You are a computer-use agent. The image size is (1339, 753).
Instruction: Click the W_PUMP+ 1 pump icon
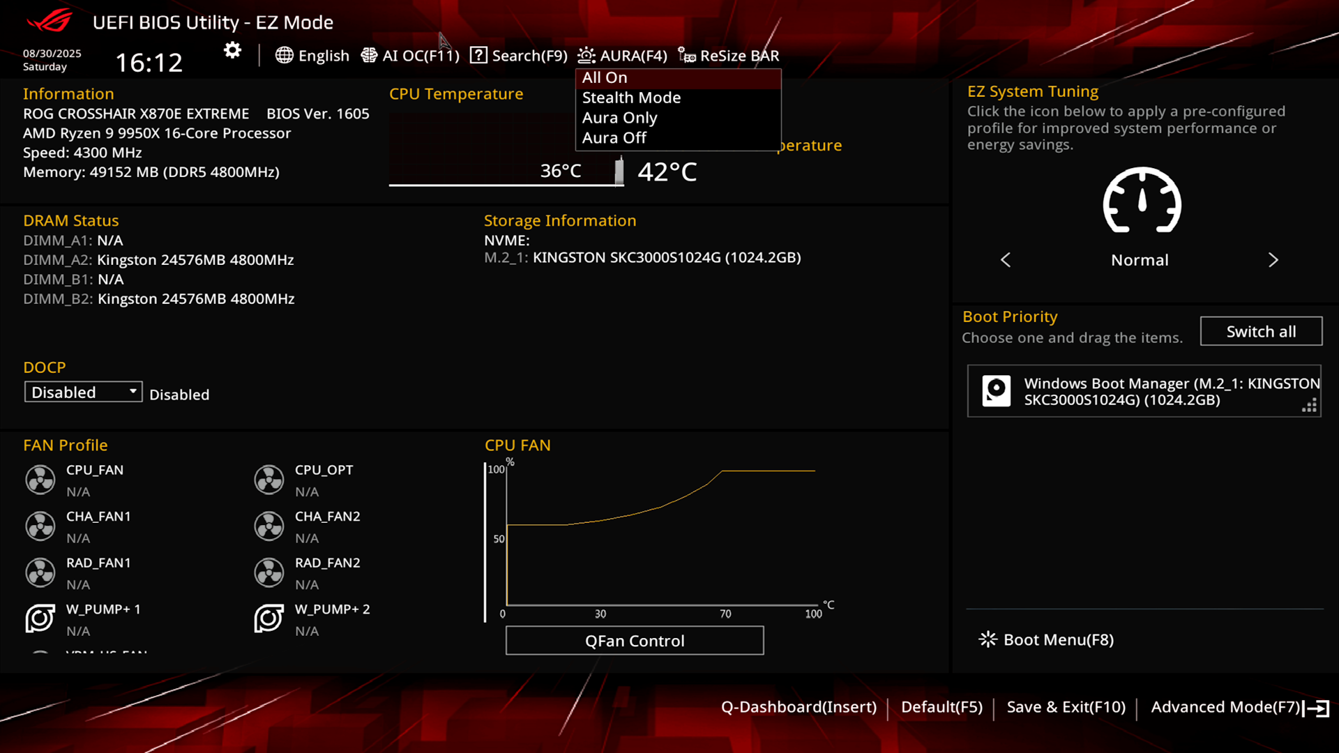tap(40, 618)
